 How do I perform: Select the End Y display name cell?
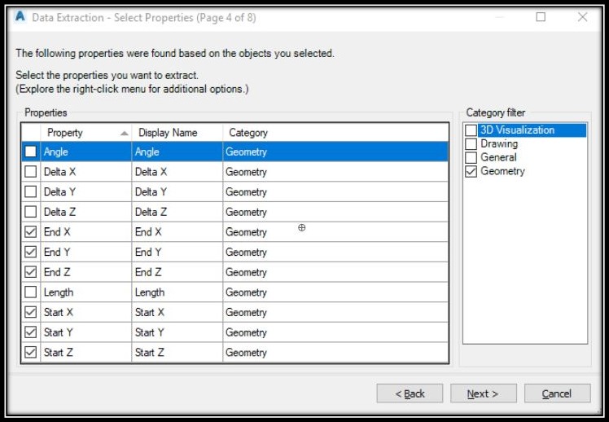(x=177, y=252)
